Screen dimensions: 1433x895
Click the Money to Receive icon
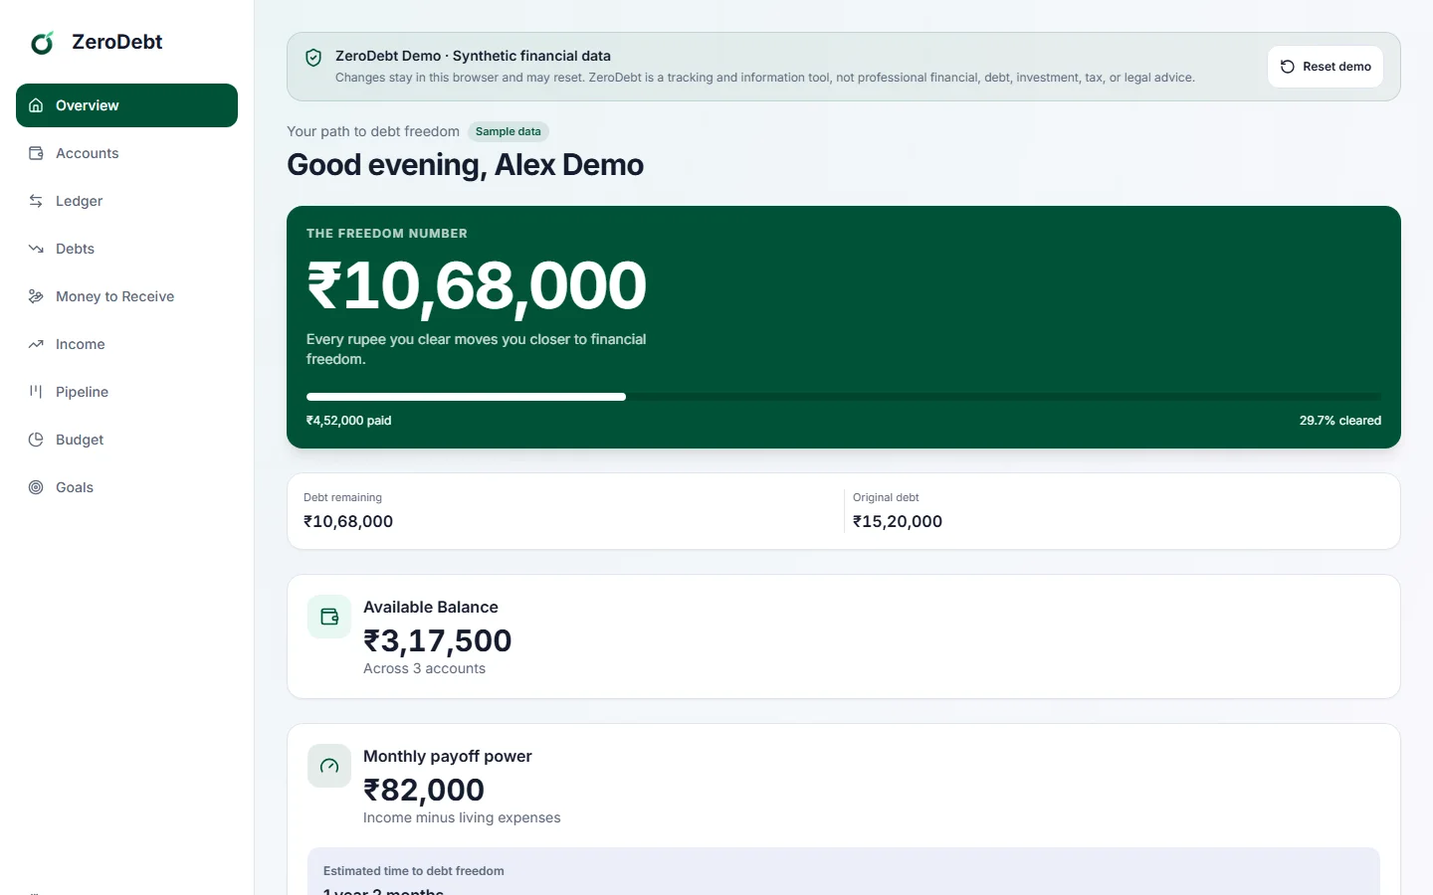[x=36, y=296]
